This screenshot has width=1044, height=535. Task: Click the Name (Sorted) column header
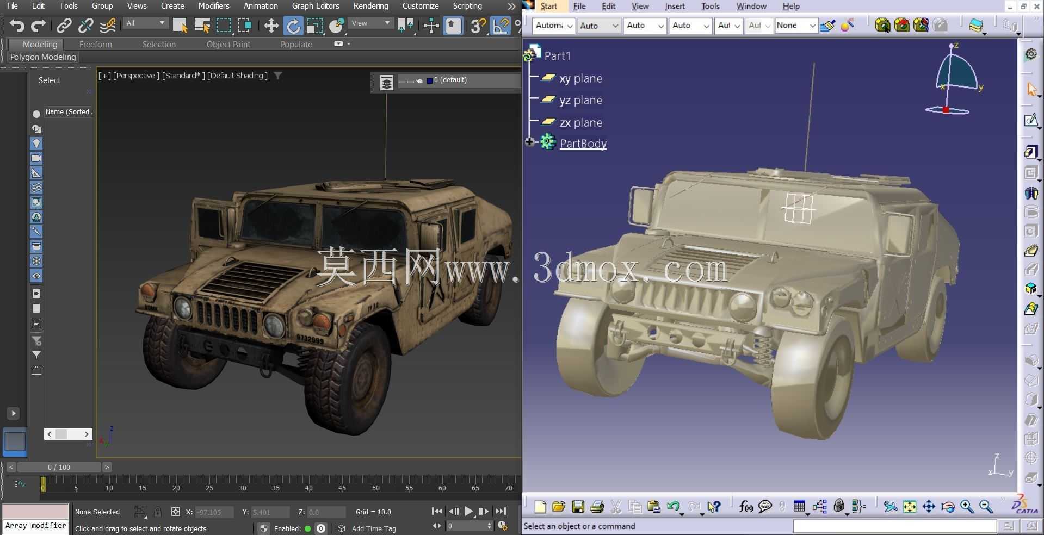click(69, 112)
